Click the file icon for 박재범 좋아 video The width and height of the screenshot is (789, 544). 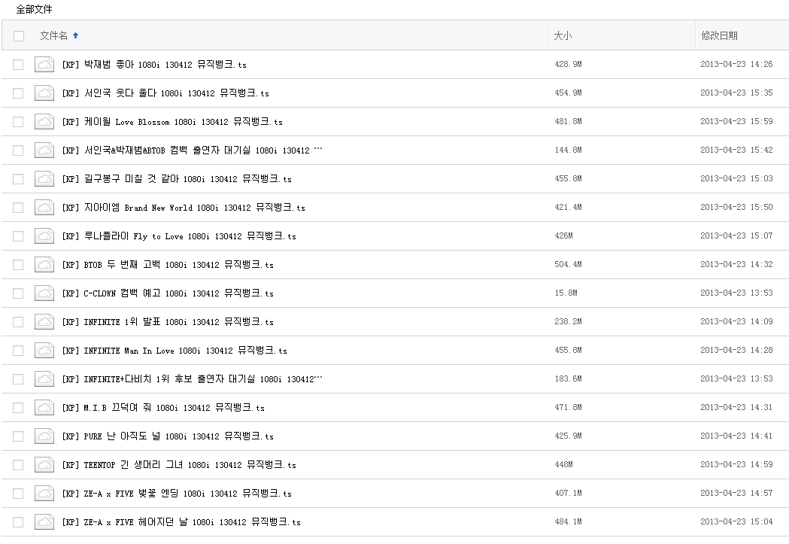click(44, 64)
